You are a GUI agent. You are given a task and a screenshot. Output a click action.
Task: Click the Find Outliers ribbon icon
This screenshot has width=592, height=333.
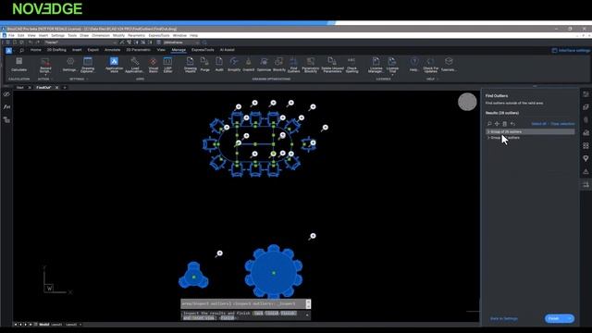293,65
